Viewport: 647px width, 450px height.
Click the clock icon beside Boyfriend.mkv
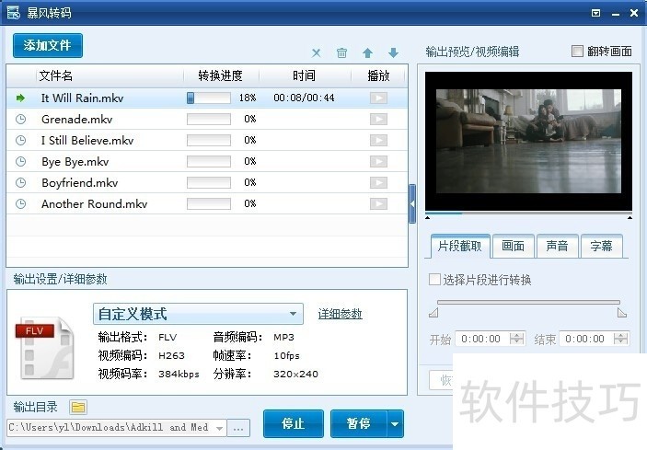pos(20,182)
